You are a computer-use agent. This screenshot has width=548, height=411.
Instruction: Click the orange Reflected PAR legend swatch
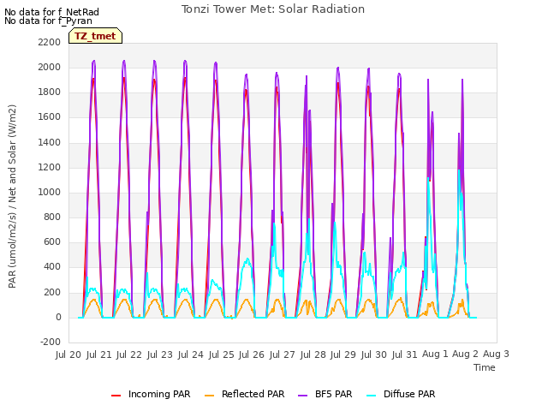209,396
